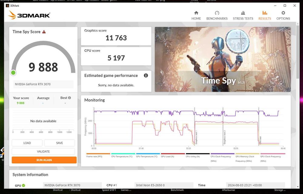The width and height of the screenshot is (303, 194).
Task: Open the Storage desktop shortcut
Action: tap(280, 190)
